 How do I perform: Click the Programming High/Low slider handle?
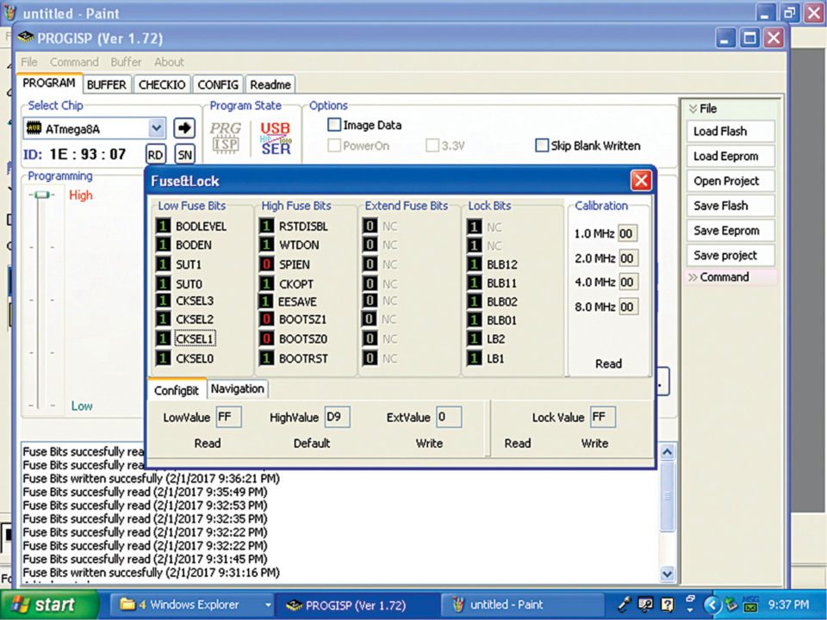40,195
